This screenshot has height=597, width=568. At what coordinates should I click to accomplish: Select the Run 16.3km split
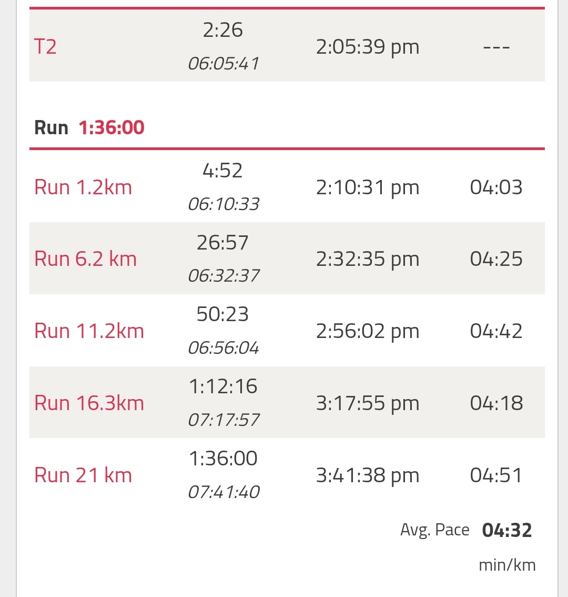pos(89,402)
